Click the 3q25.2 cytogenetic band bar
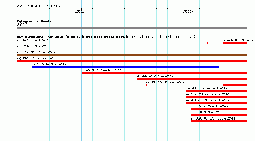Image resolution: width=255 pixels, height=141 pixels. click(132, 28)
